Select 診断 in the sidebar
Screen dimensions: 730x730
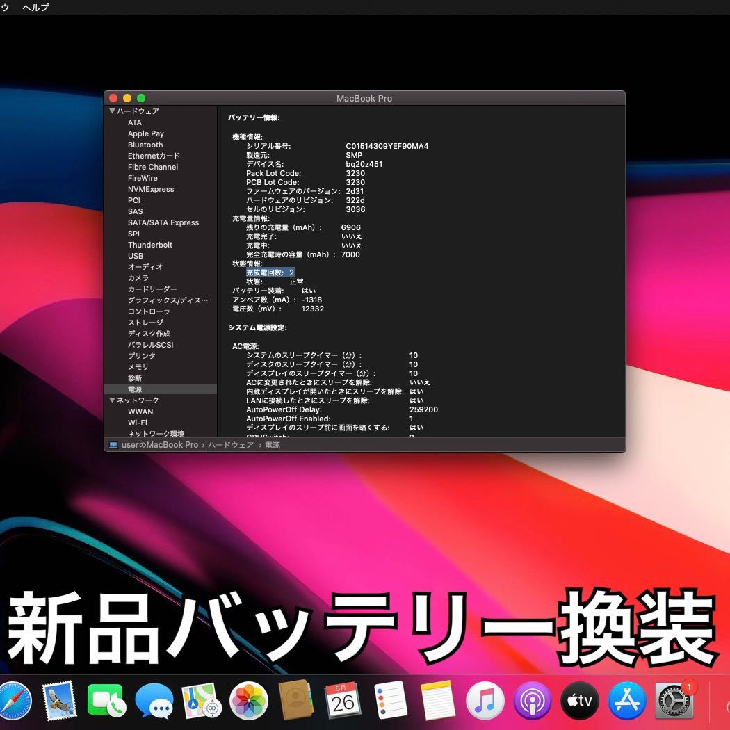pyautogui.click(x=135, y=378)
